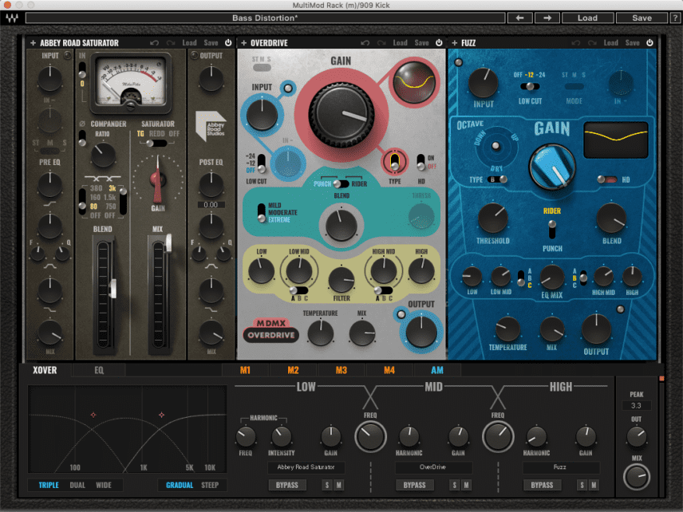Toggle power for Abbey Road Saturator

coord(228,43)
